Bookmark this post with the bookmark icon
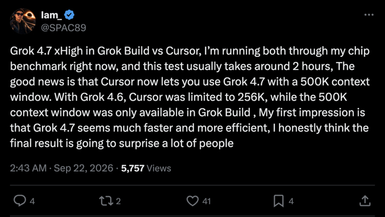 (x=279, y=201)
